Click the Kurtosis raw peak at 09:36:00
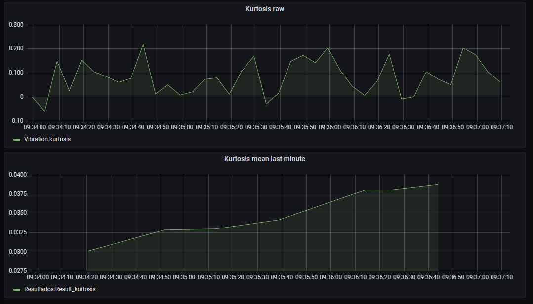Viewport: 533px width, 304px height. click(328, 48)
